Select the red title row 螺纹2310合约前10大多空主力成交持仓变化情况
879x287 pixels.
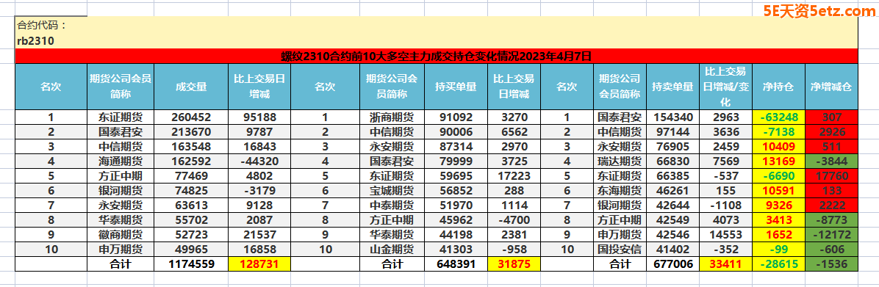point(436,56)
